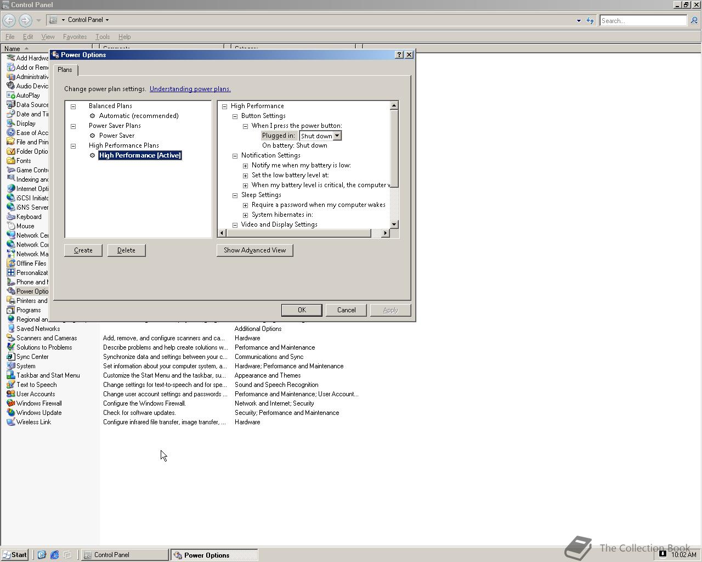This screenshot has width=702, height=562.
Task: Click the Windows Firewall icon
Action: click(10, 403)
